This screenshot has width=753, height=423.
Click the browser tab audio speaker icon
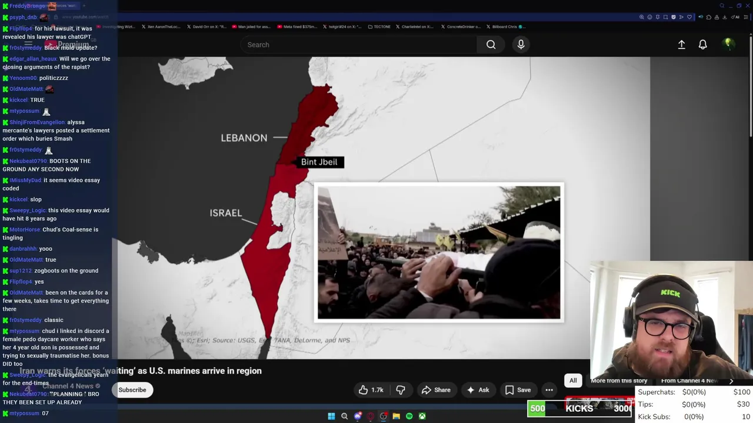coord(701,17)
